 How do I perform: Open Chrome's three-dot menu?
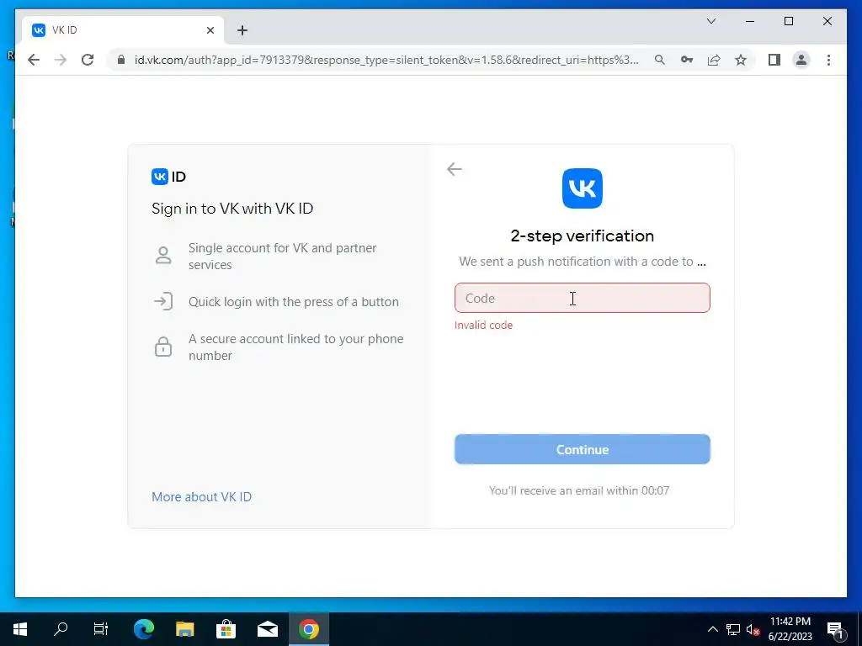pos(828,60)
